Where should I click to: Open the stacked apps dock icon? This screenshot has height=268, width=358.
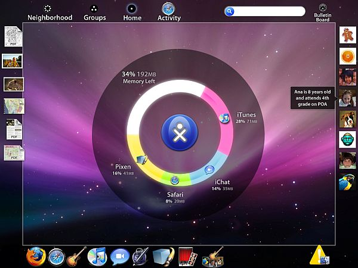click(x=213, y=257)
